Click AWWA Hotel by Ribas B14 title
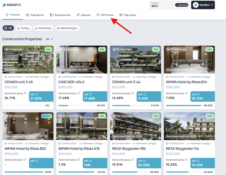 click(187, 82)
